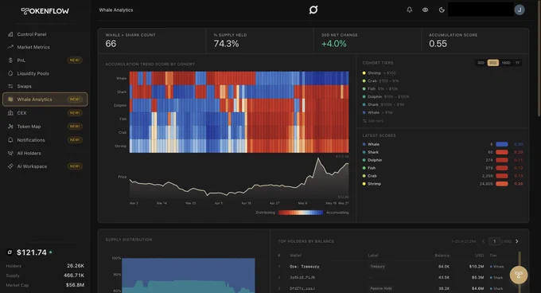Viewport: 541px width, 293px height.
Task: Open the AI Workspace menu item
Action: pyautogui.click(x=45, y=166)
